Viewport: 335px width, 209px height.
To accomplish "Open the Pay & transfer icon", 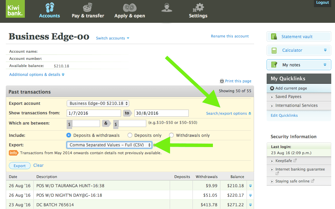I will pyautogui.click(x=88, y=7).
